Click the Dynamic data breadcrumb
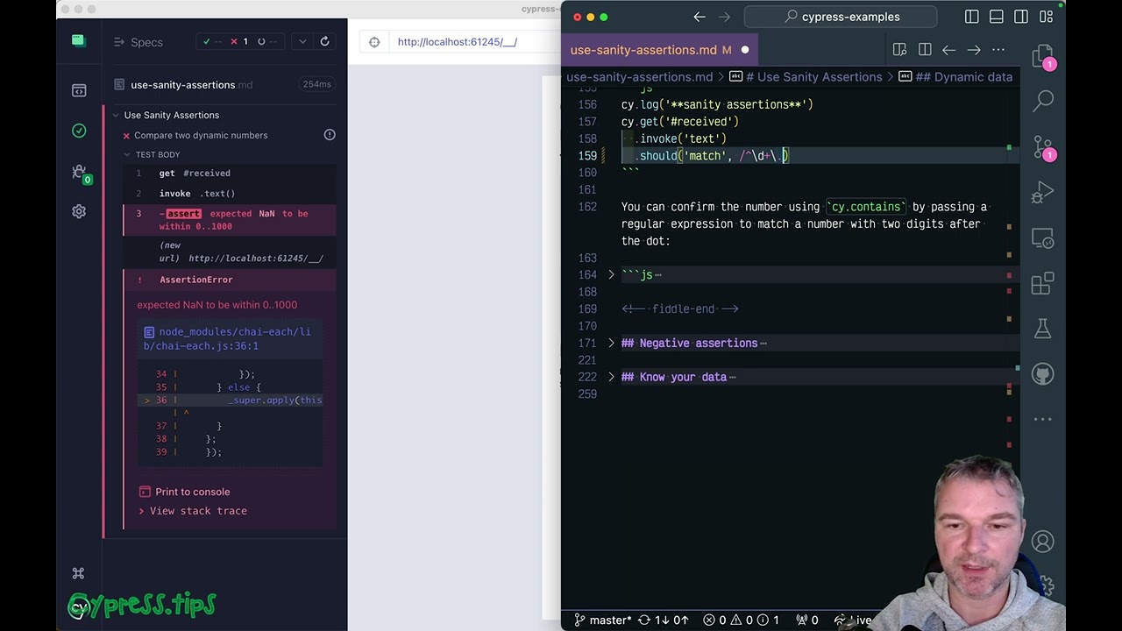The width and height of the screenshot is (1122, 631). (955, 77)
